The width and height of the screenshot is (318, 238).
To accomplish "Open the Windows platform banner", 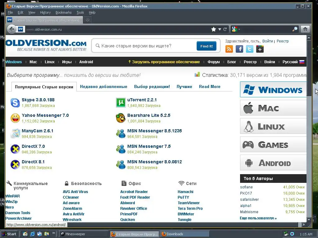I will pyautogui.click(x=273, y=90).
